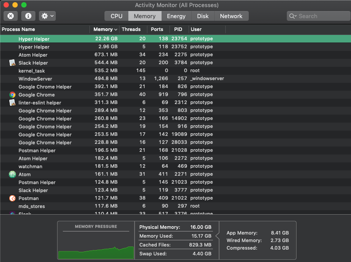The image size is (351, 262).
Task: Sort by Ports column header
Action: (158, 29)
